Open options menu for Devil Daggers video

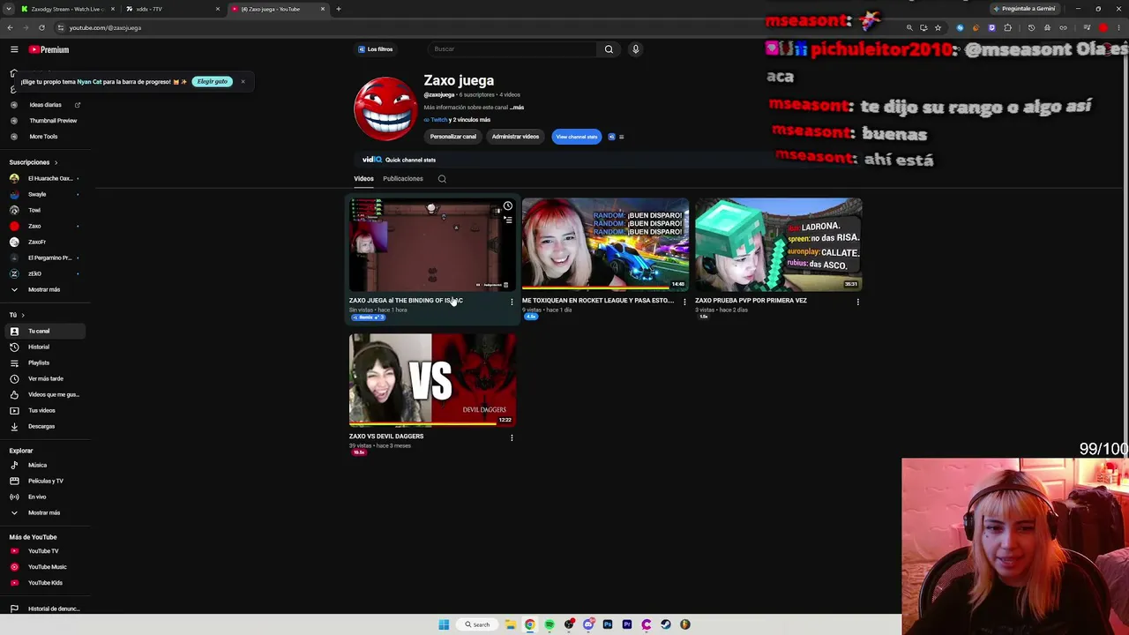[x=512, y=438]
